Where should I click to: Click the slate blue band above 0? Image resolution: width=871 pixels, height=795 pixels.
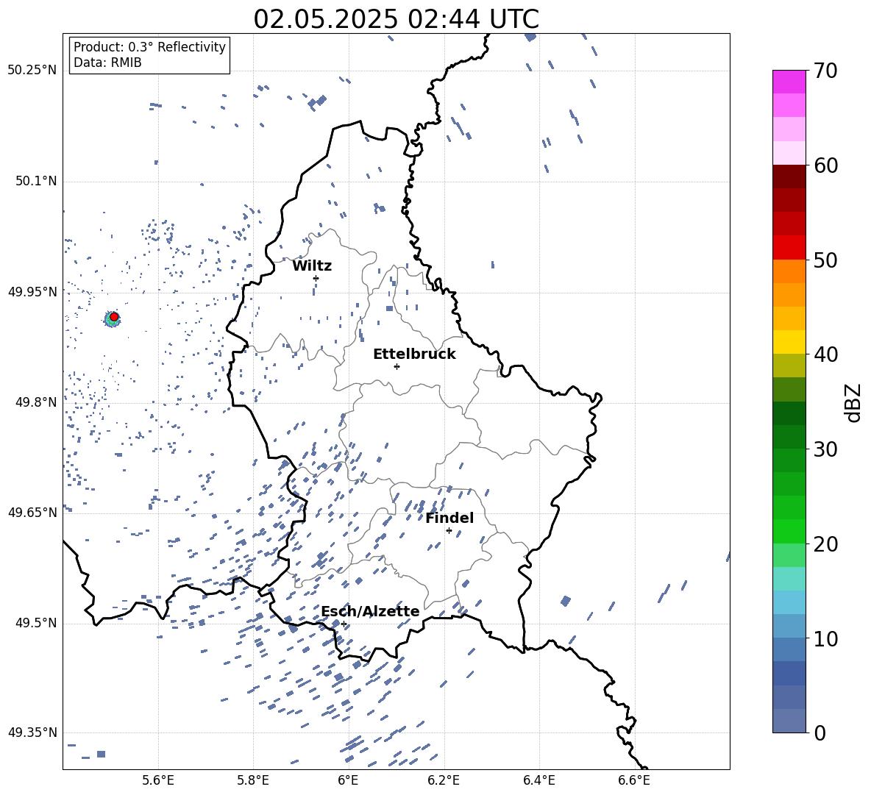(x=789, y=721)
